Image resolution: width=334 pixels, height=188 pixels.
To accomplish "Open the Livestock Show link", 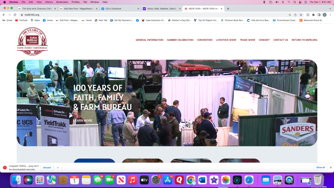I will [226, 40].
